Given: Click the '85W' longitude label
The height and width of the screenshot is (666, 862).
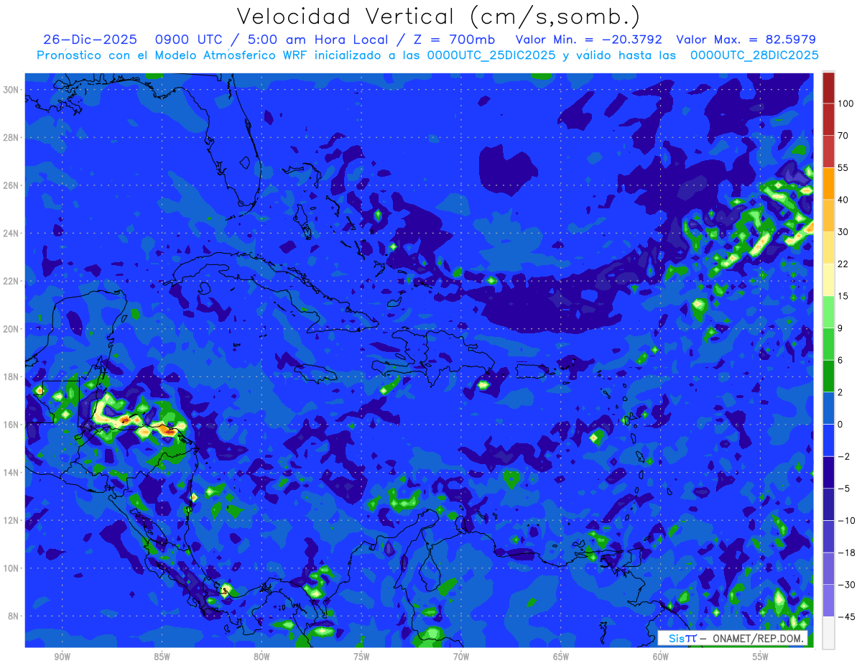Looking at the screenshot, I should pos(162,657).
